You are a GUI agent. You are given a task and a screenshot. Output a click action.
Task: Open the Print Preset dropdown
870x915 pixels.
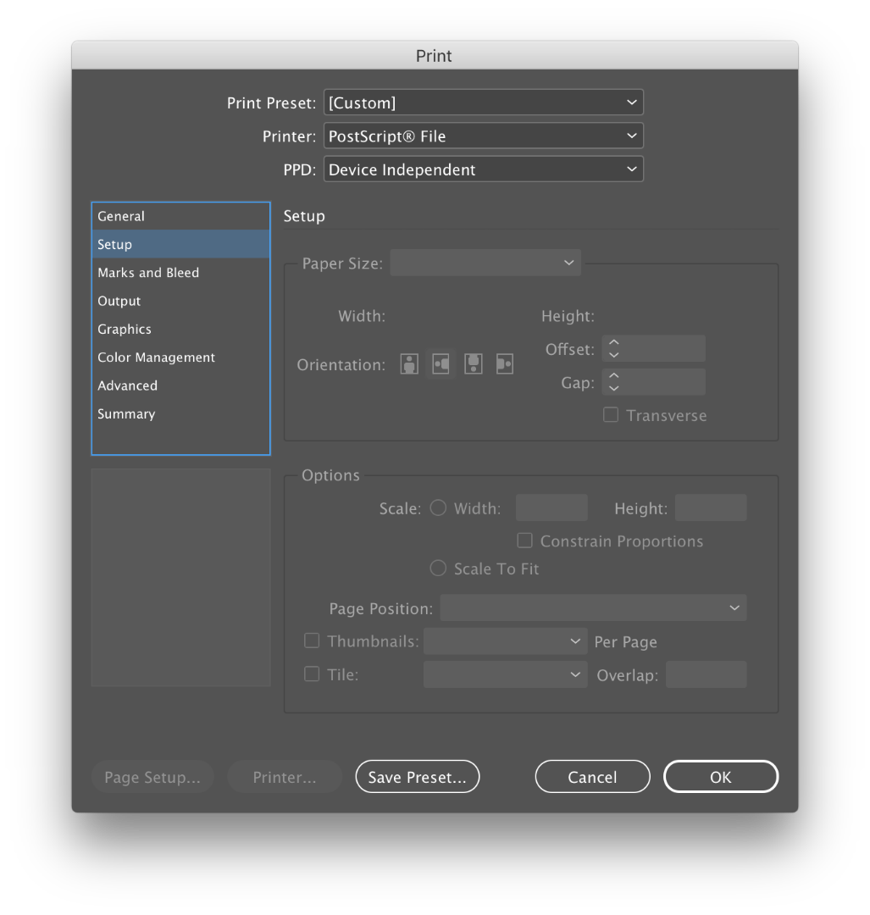point(484,103)
